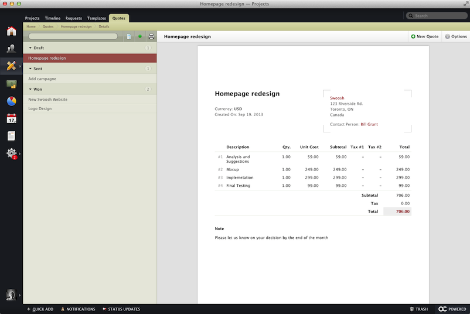The image size is (470, 314).
Task: Collapse the Draft group
Action: (x=30, y=47)
